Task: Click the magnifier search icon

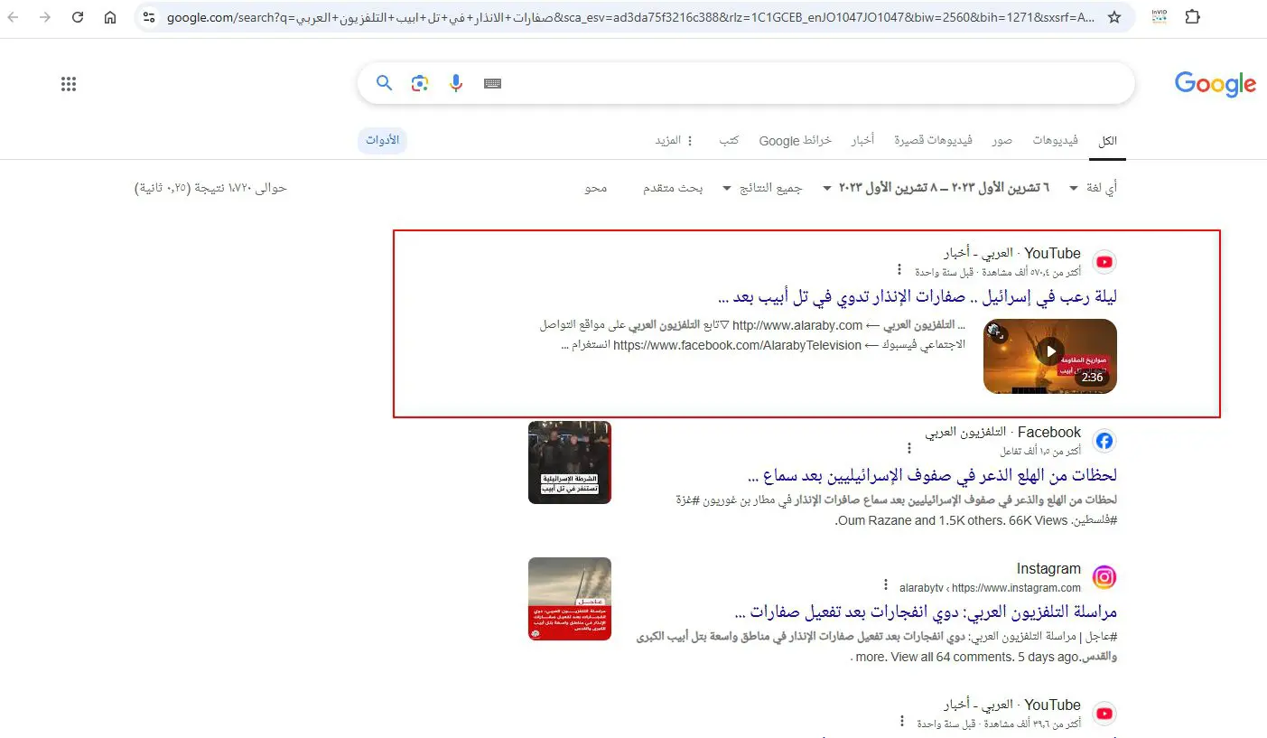Action: (385, 83)
